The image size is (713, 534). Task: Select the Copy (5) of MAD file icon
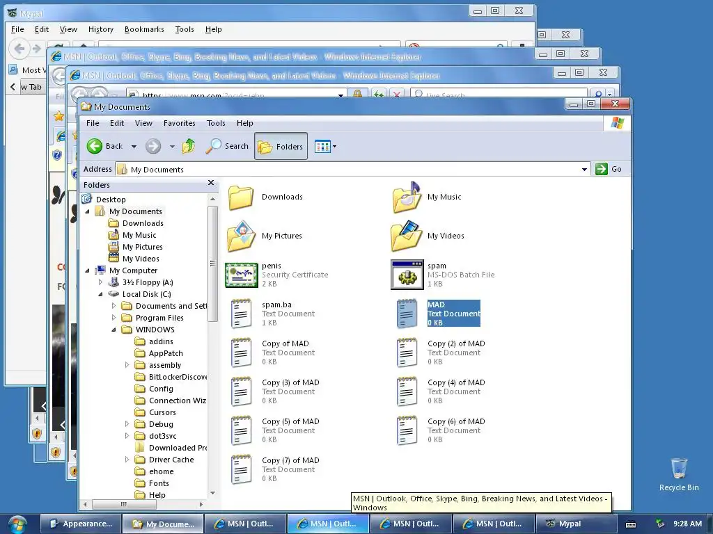241,430
